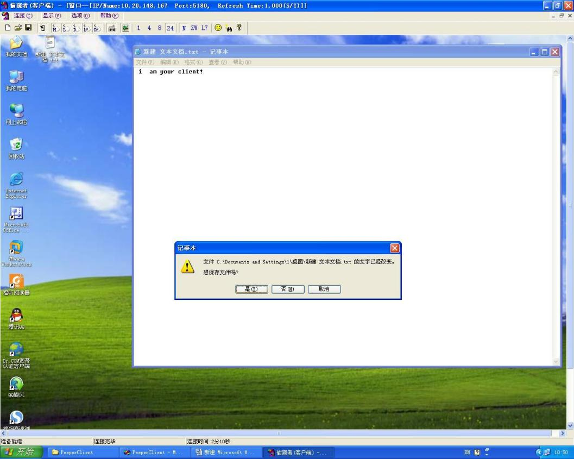Open the 显示(V) menu
Screen dimensions: 574x459
click(x=52, y=16)
